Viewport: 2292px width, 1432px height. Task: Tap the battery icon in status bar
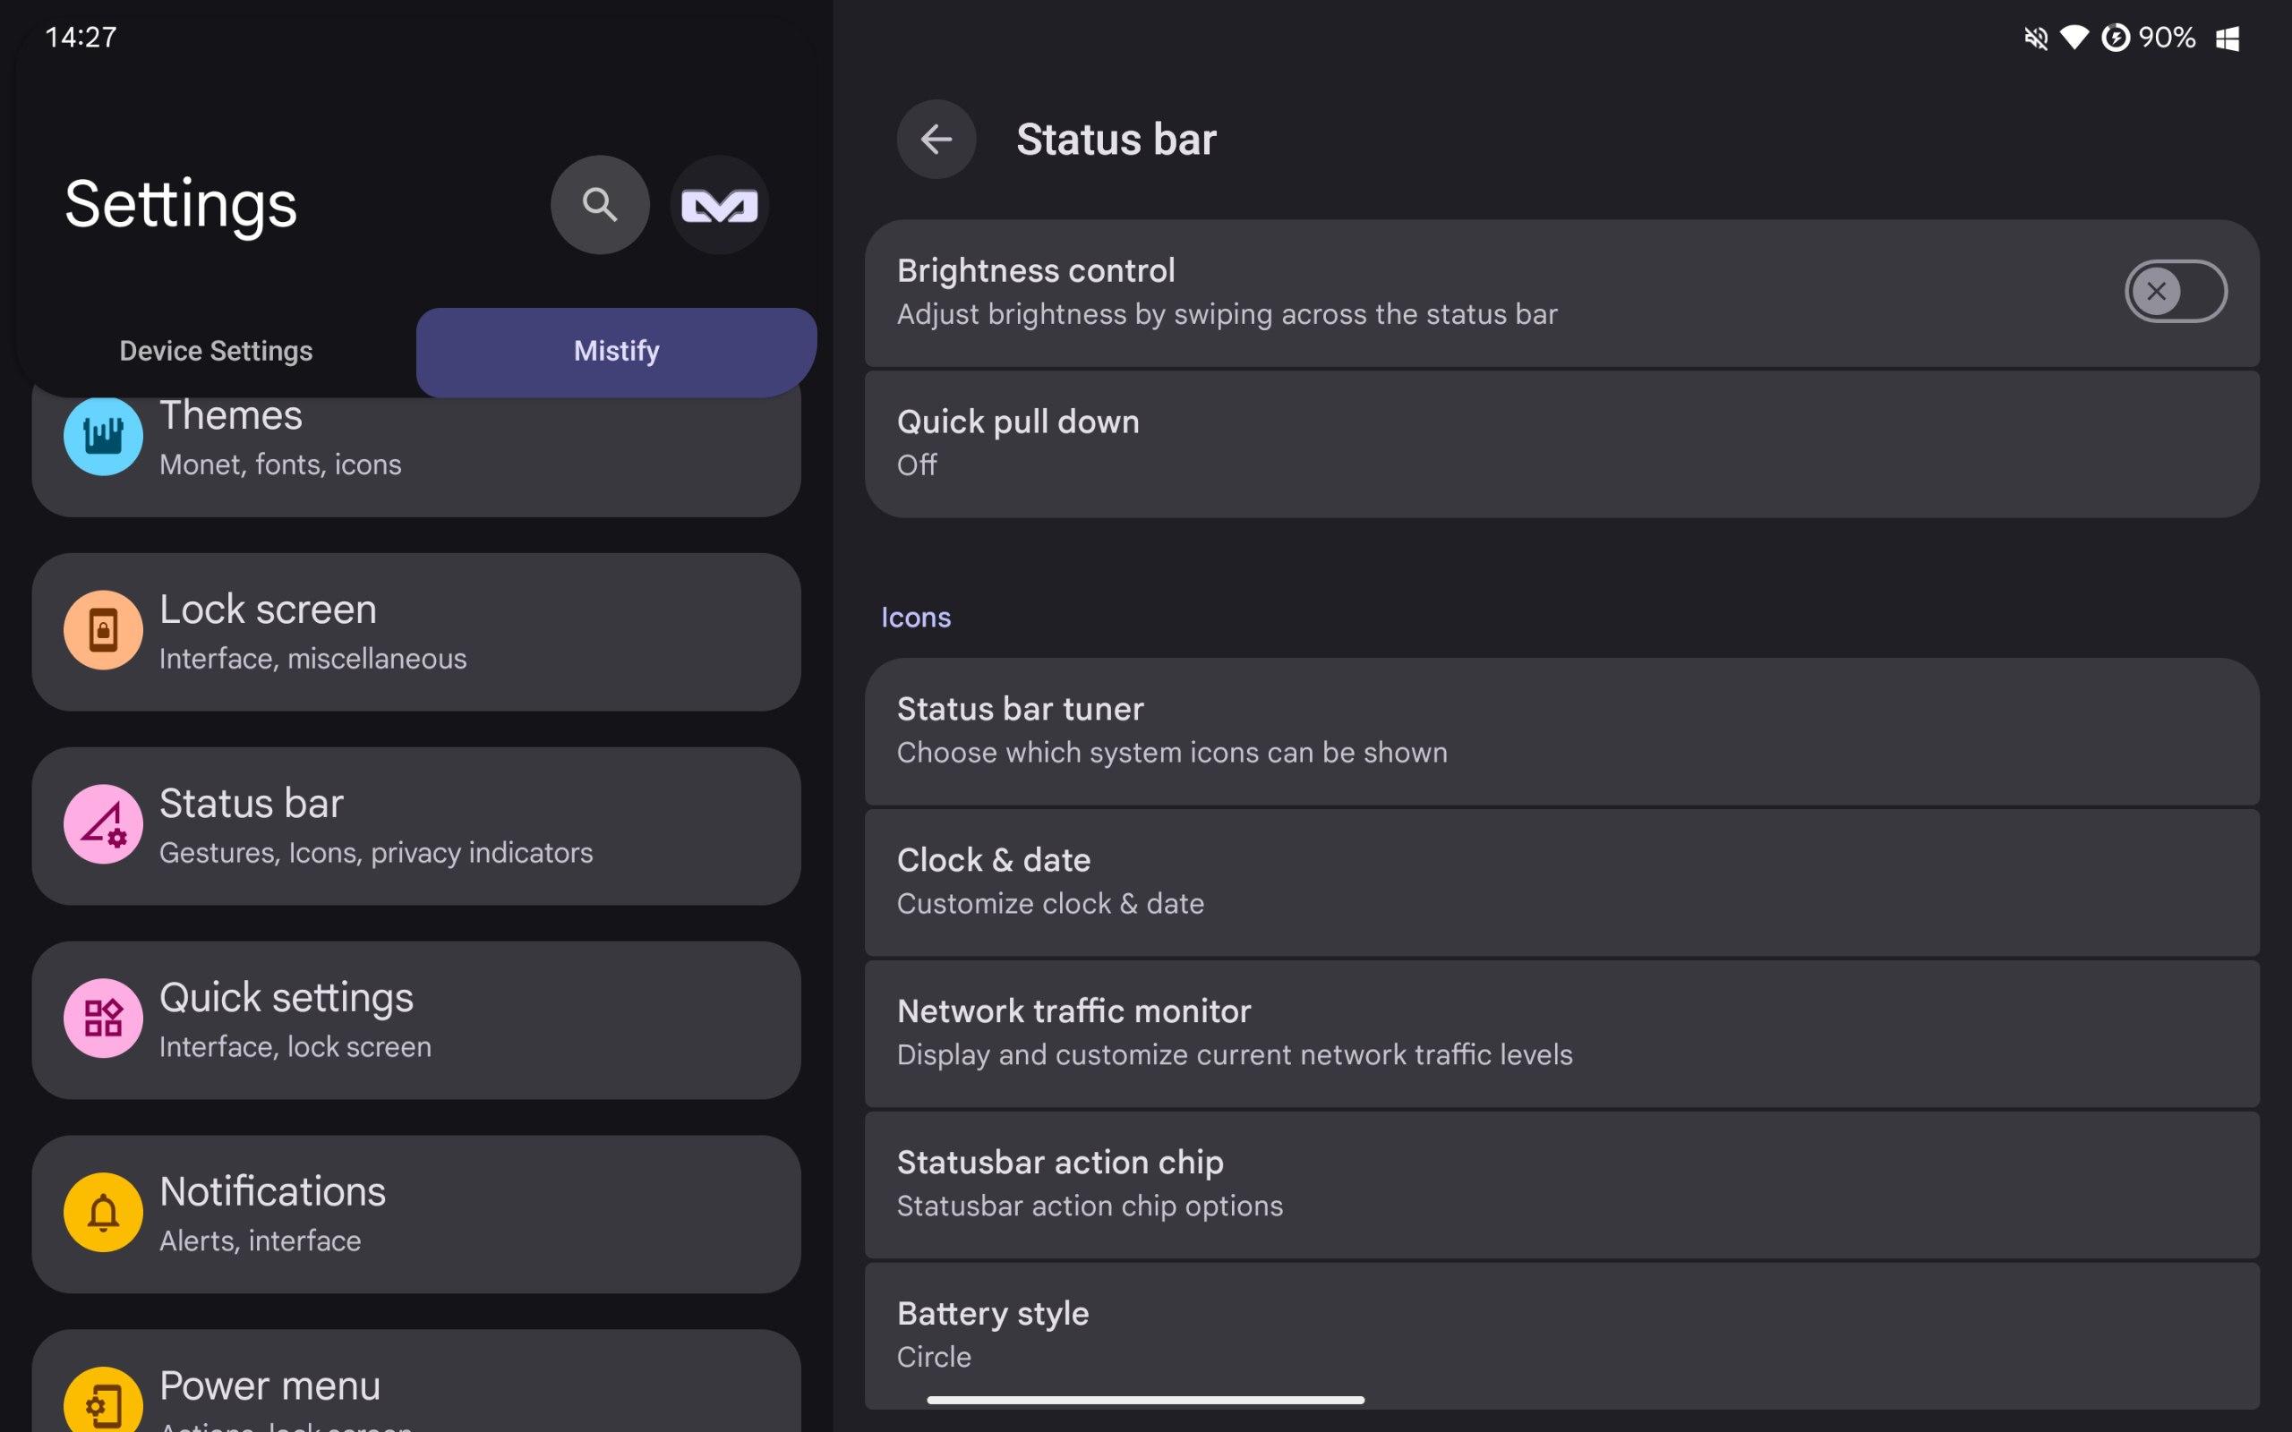pyautogui.click(x=2115, y=38)
